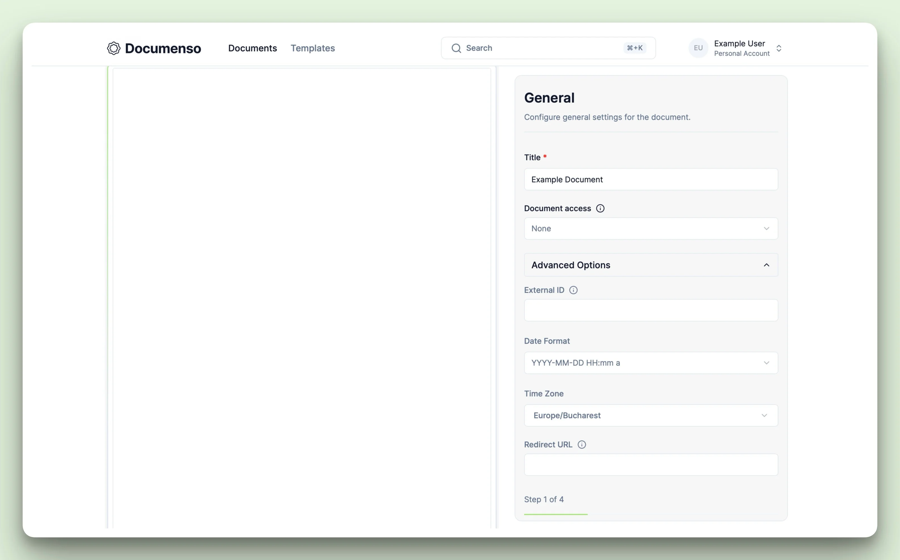
Task: Open the Date Format dropdown
Action: pos(651,363)
